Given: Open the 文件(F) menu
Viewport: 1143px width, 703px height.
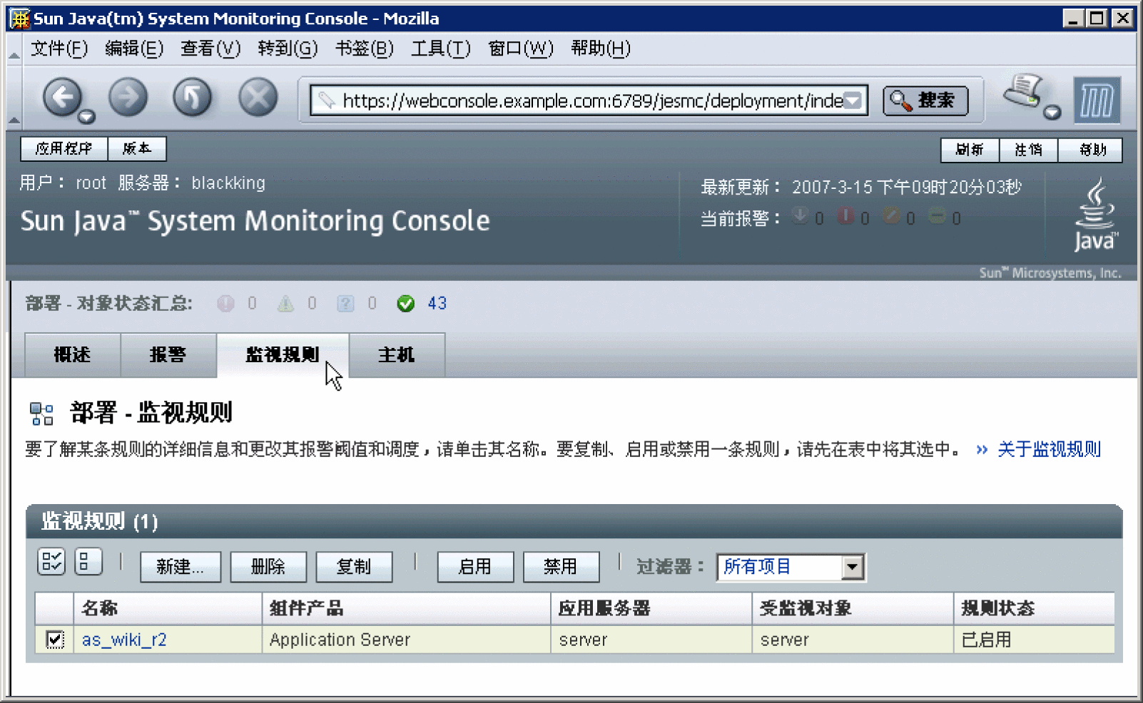Looking at the screenshot, I should click(59, 48).
